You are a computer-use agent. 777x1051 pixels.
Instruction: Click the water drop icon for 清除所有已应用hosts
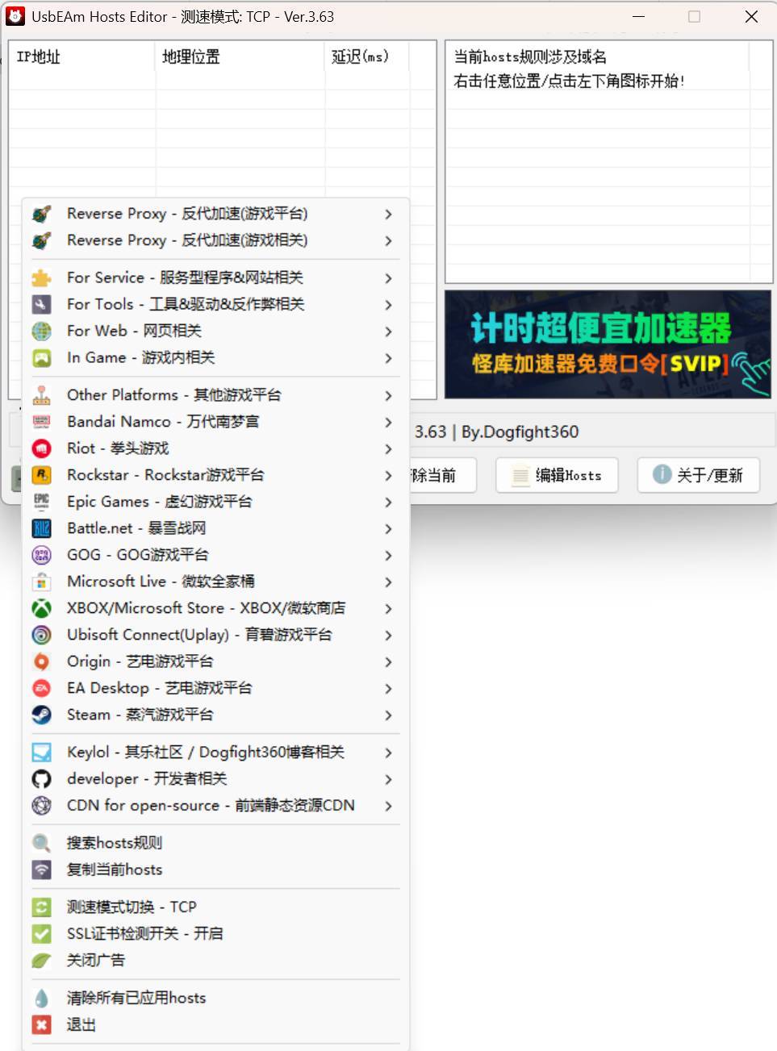tap(41, 998)
